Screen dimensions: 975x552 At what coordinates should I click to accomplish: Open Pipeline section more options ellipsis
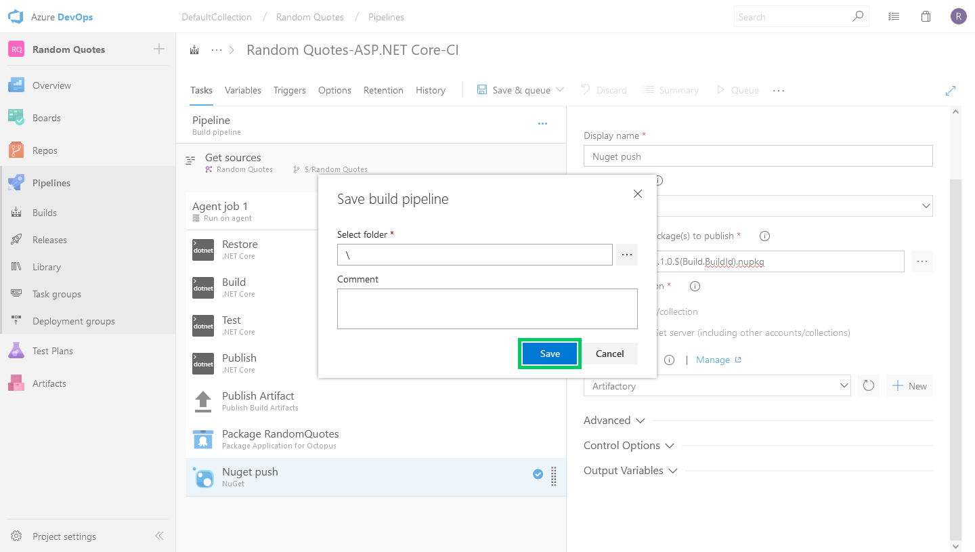[x=542, y=124]
